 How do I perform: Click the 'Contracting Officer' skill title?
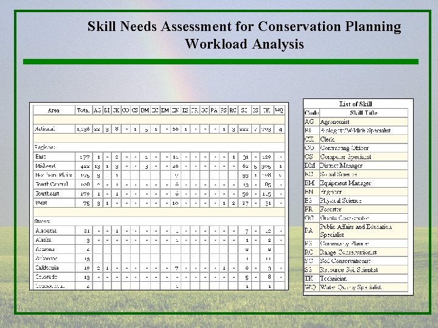click(344, 148)
